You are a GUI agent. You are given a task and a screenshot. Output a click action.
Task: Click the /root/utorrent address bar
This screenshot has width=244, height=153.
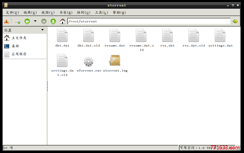[149, 21]
